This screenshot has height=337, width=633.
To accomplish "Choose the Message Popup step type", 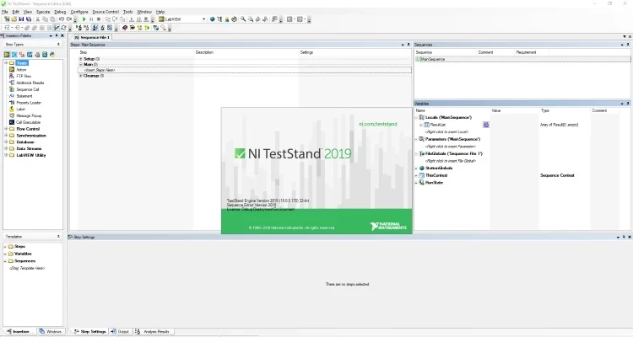I will (x=11, y=115).
